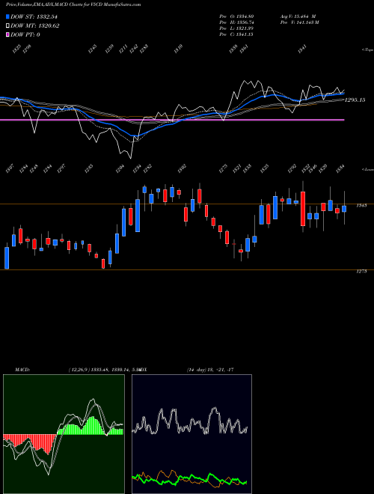
Task: Click the chart title mentioning MunafaSutra.com
Action: (73, 4)
